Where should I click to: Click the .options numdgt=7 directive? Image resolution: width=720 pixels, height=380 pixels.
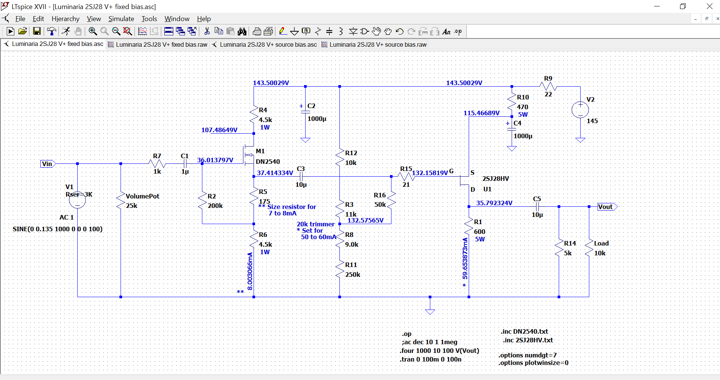[x=527, y=355]
